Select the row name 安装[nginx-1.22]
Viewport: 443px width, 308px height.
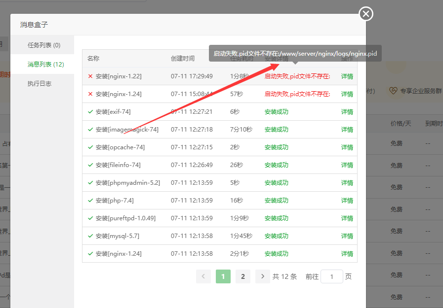click(x=119, y=76)
